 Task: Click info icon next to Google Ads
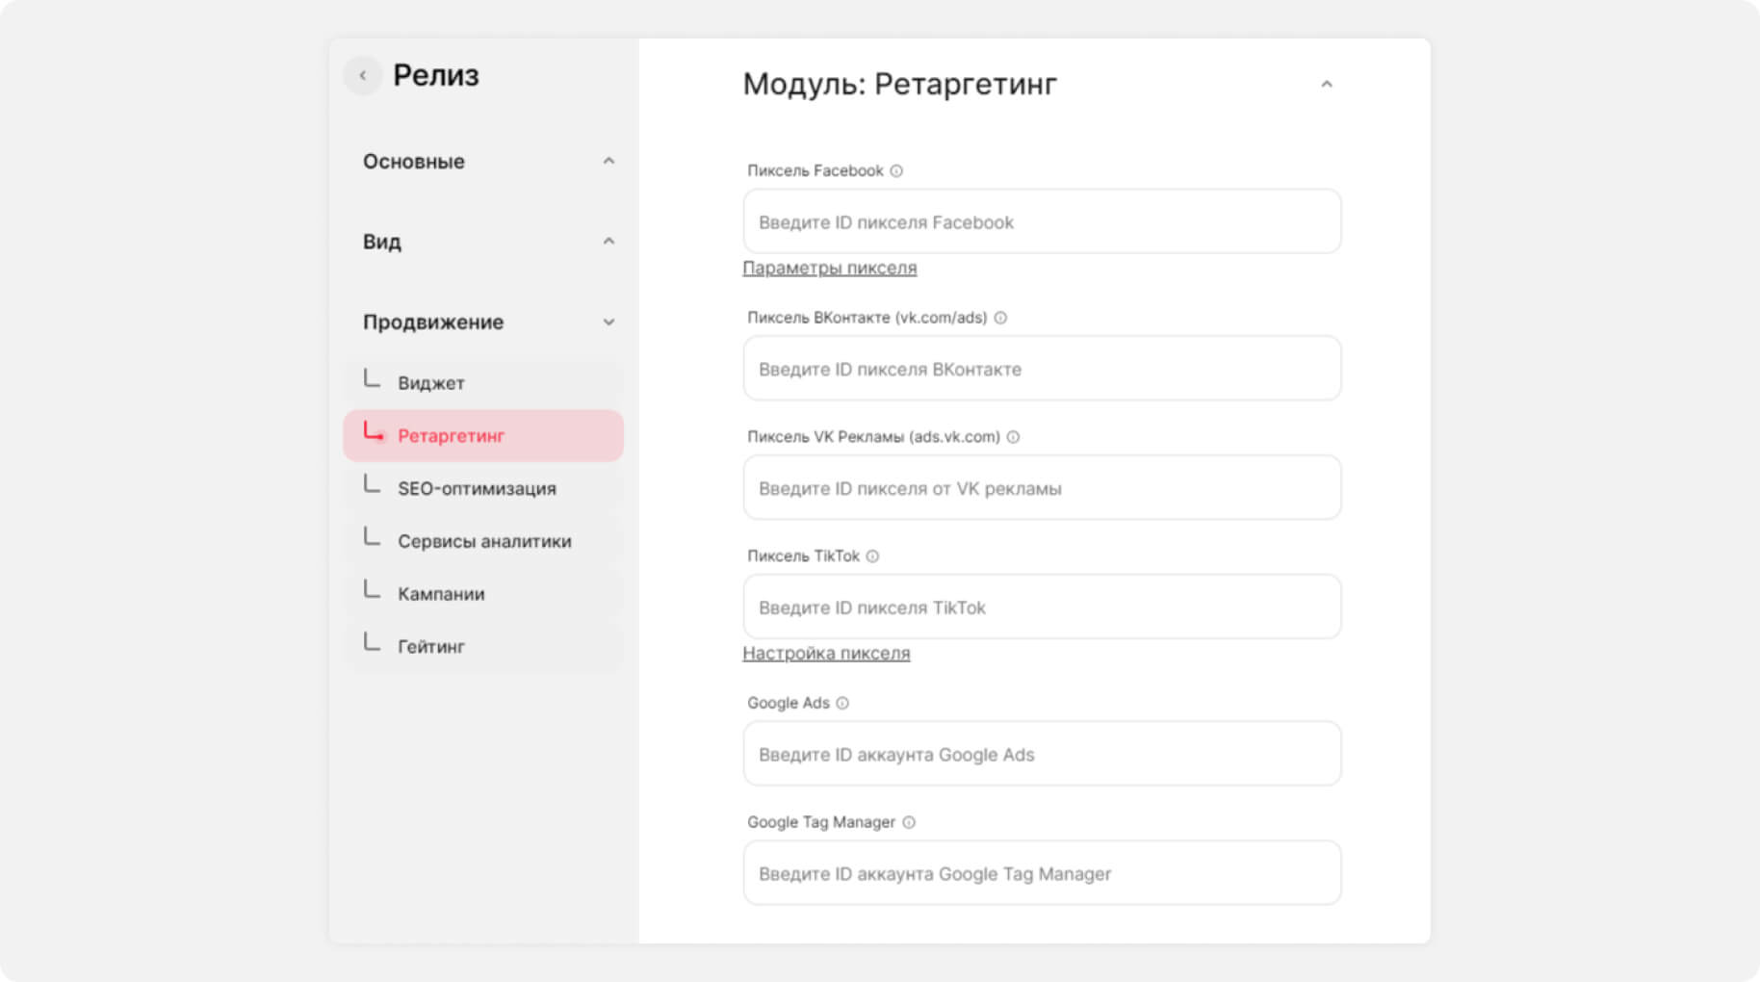pyautogui.click(x=842, y=703)
